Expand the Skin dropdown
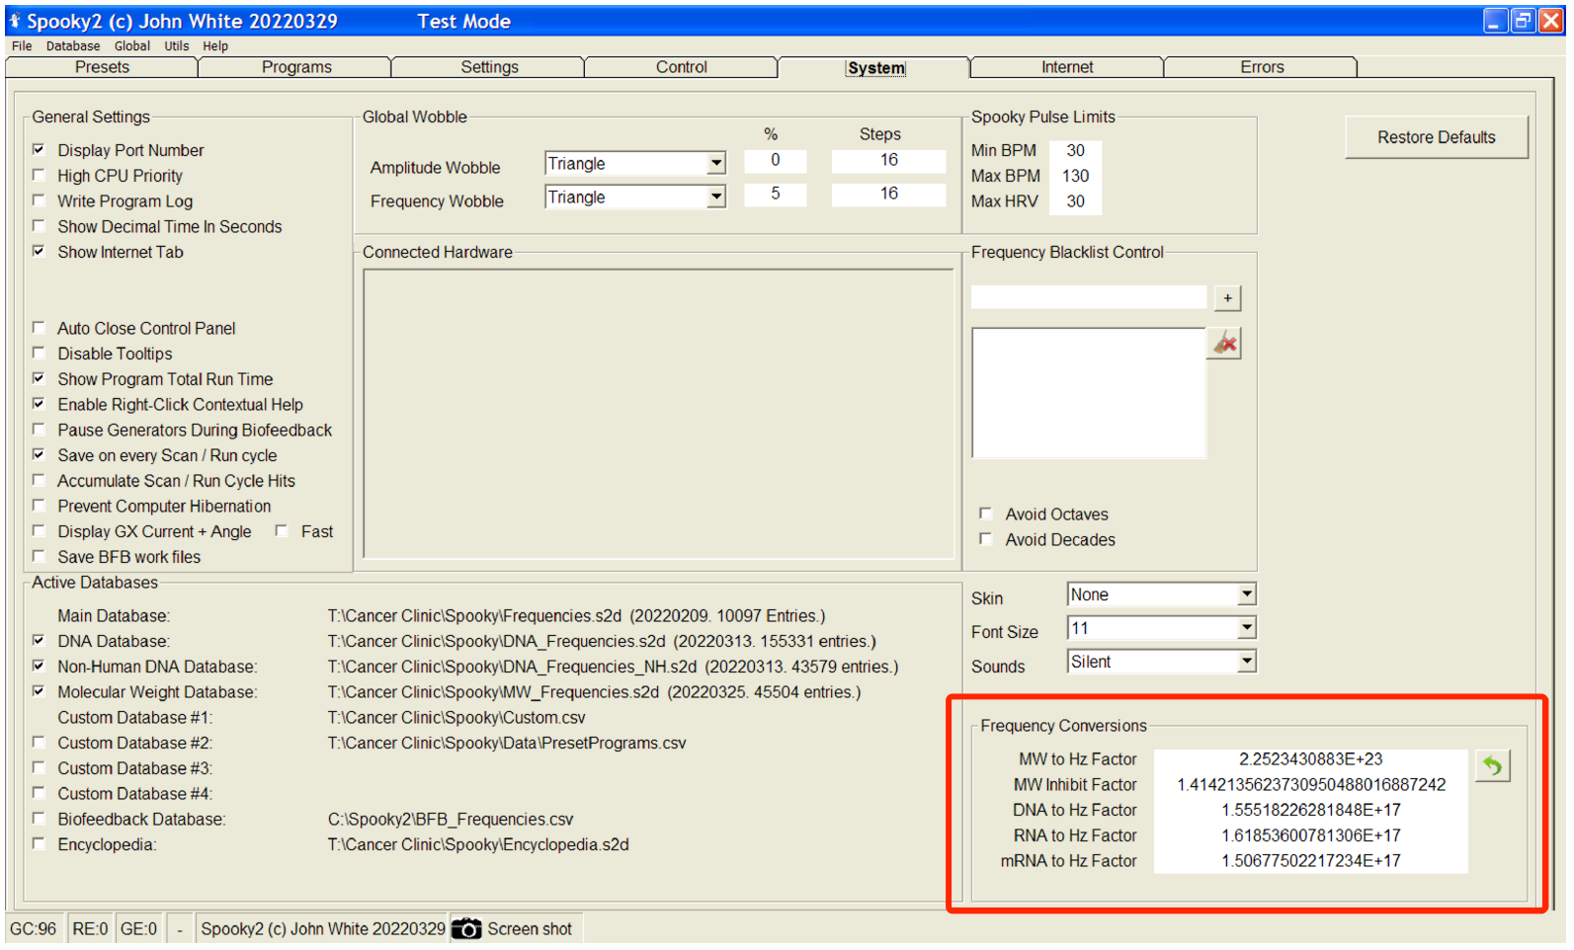 click(x=1247, y=594)
